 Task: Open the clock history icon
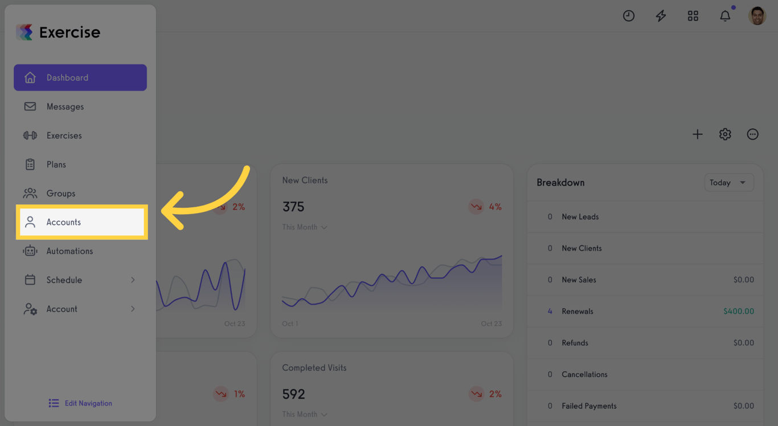click(x=629, y=16)
